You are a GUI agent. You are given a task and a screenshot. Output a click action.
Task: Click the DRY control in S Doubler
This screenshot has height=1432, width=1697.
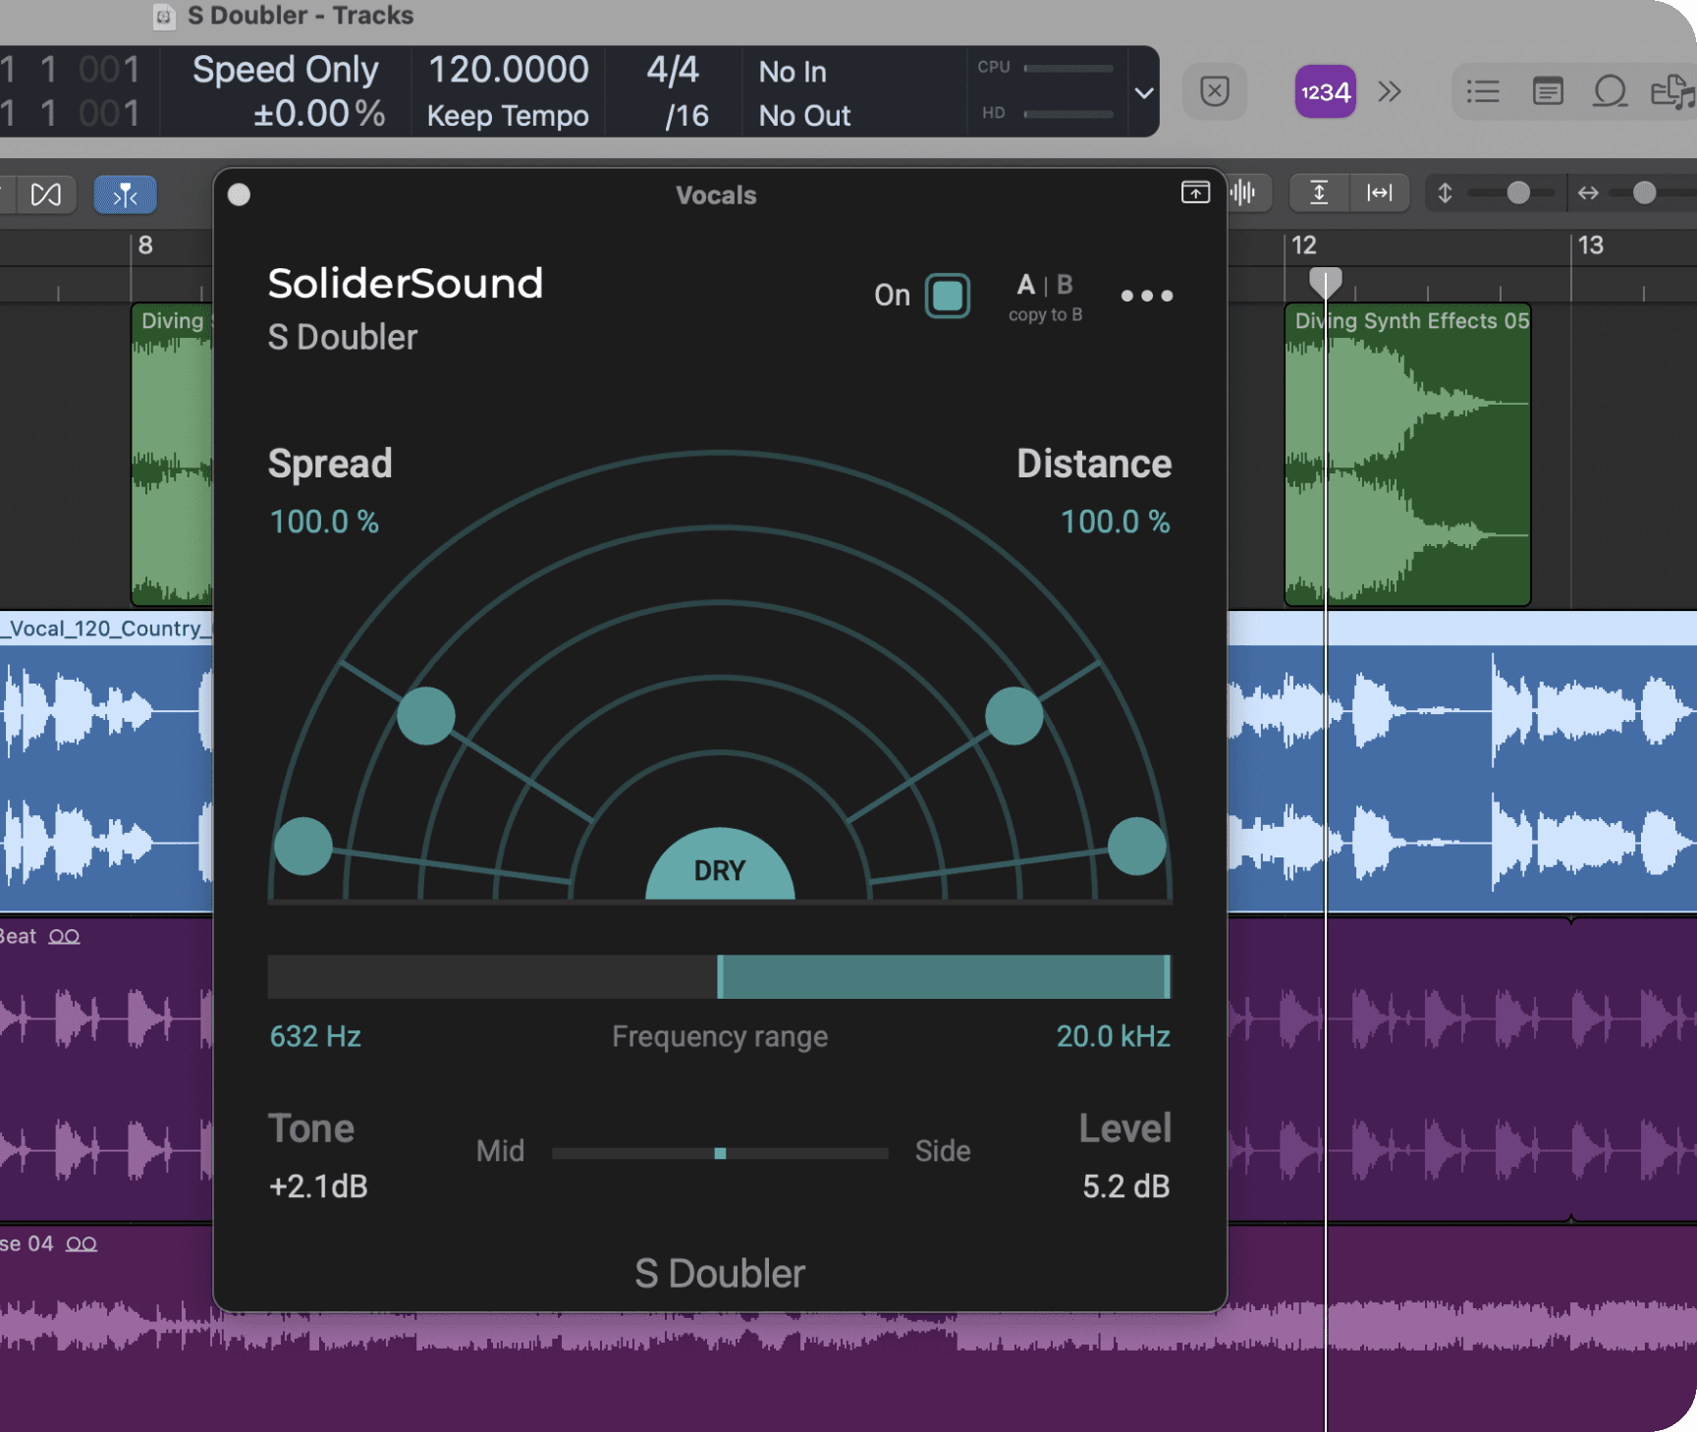tap(720, 869)
